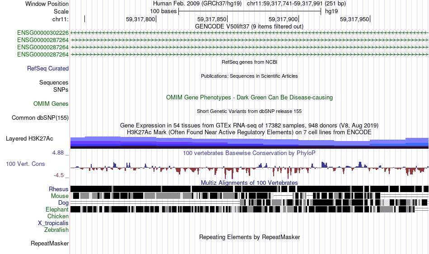The height and width of the screenshot is (254, 429).
Task: Click the SNPs track label
Action: tap(61, 90)
